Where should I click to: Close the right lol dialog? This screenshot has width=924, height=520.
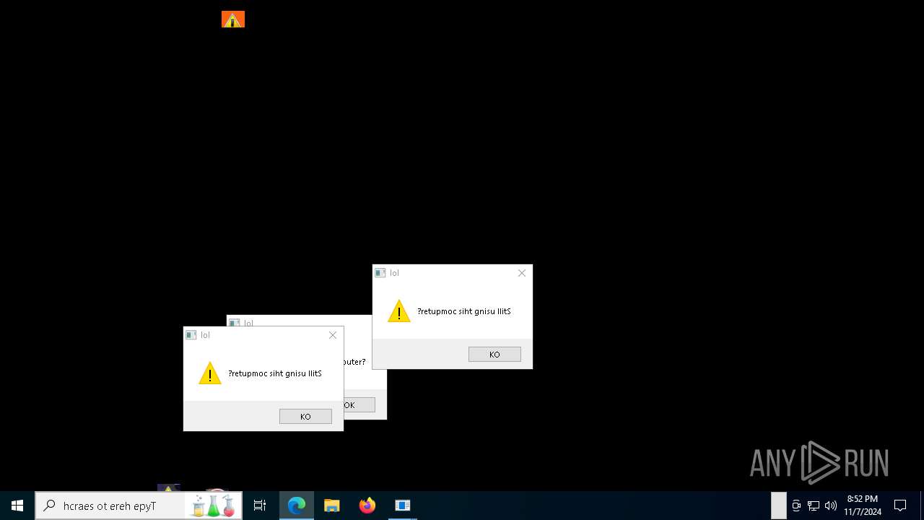click(x=522, y=273)
